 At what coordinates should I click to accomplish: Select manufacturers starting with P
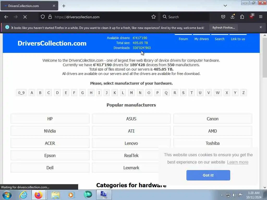[157, 93]
